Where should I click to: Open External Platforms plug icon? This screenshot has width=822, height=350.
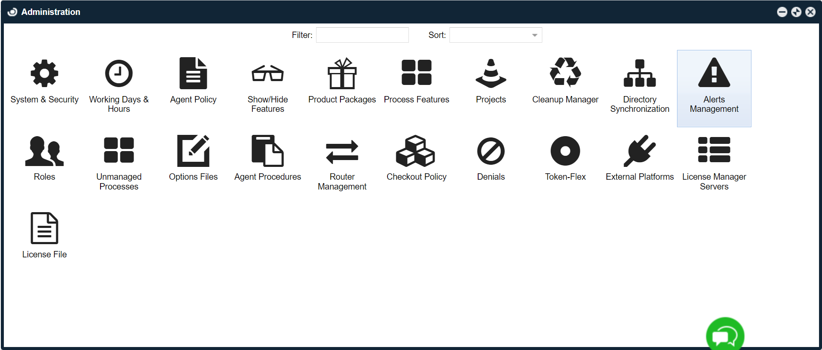pos(640,151)
